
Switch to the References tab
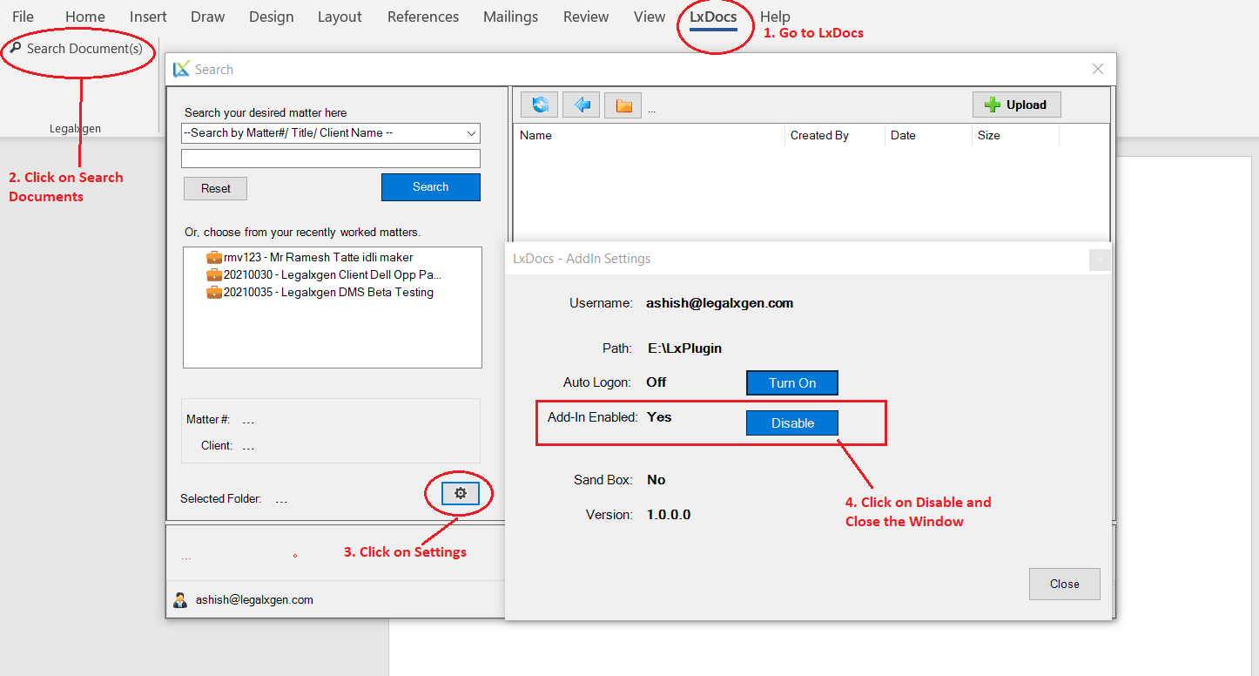422,17
